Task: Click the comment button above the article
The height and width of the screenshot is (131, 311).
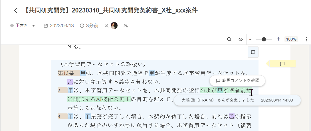Action: (253, 52)
